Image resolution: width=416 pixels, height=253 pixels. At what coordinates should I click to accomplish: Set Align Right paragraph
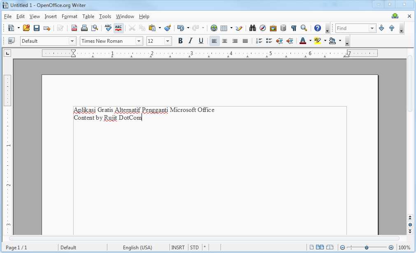pos(235,41)
